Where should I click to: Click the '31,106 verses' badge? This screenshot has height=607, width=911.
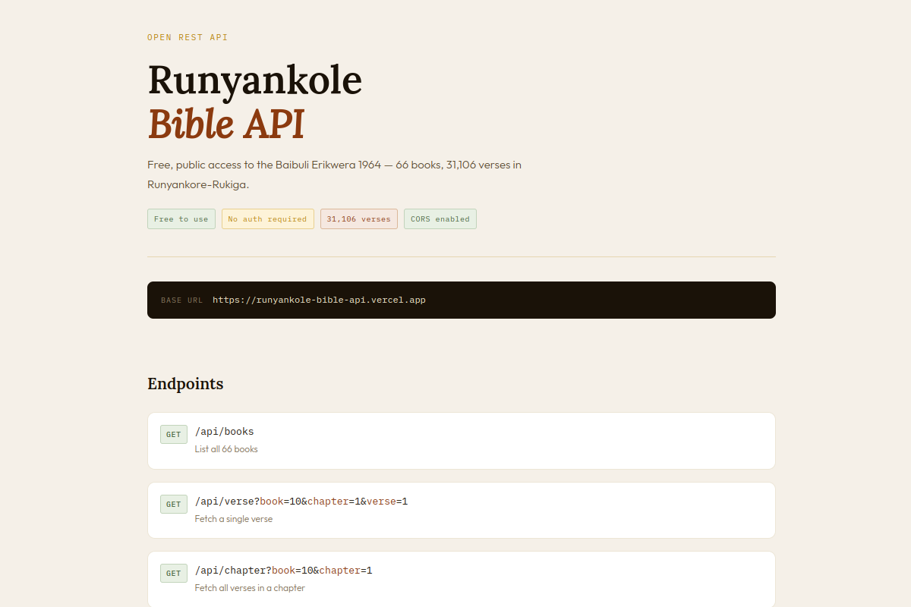coord(358,219)
